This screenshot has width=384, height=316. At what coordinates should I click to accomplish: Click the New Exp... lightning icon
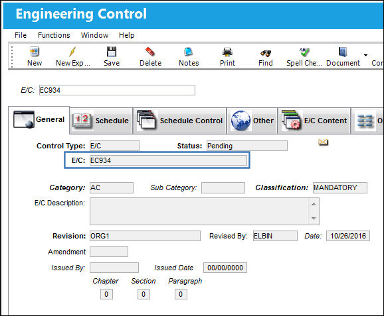click(72, 52)
